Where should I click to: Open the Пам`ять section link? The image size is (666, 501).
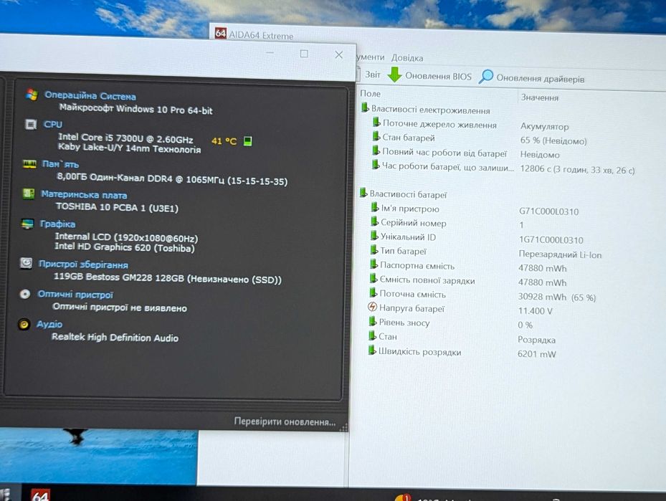click(60, 164)
